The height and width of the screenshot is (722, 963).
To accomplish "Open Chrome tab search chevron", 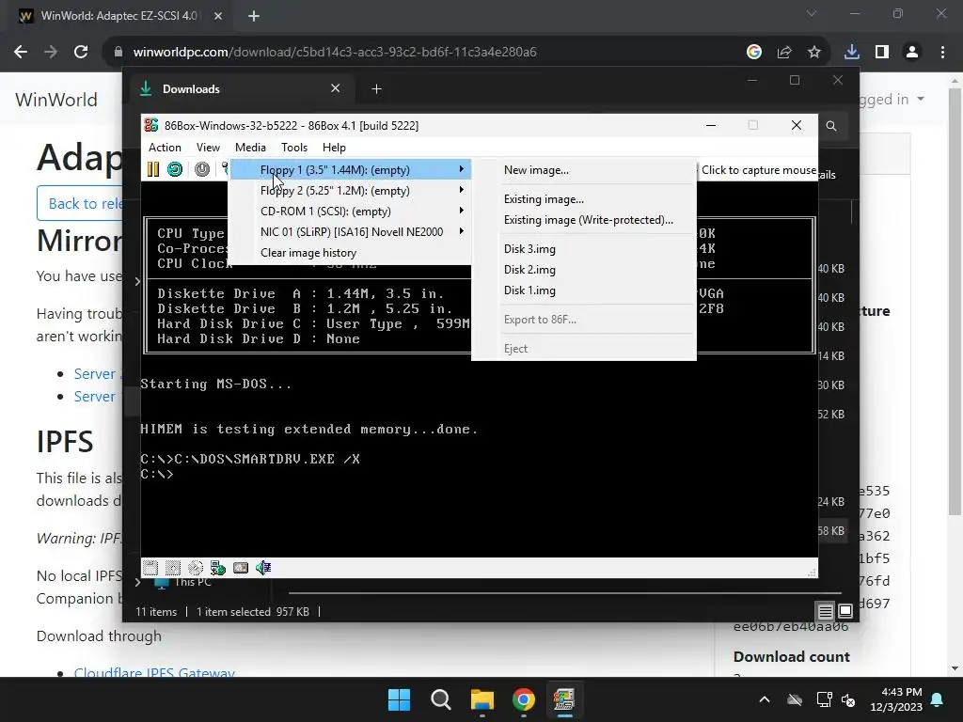I will click(812, 13).
